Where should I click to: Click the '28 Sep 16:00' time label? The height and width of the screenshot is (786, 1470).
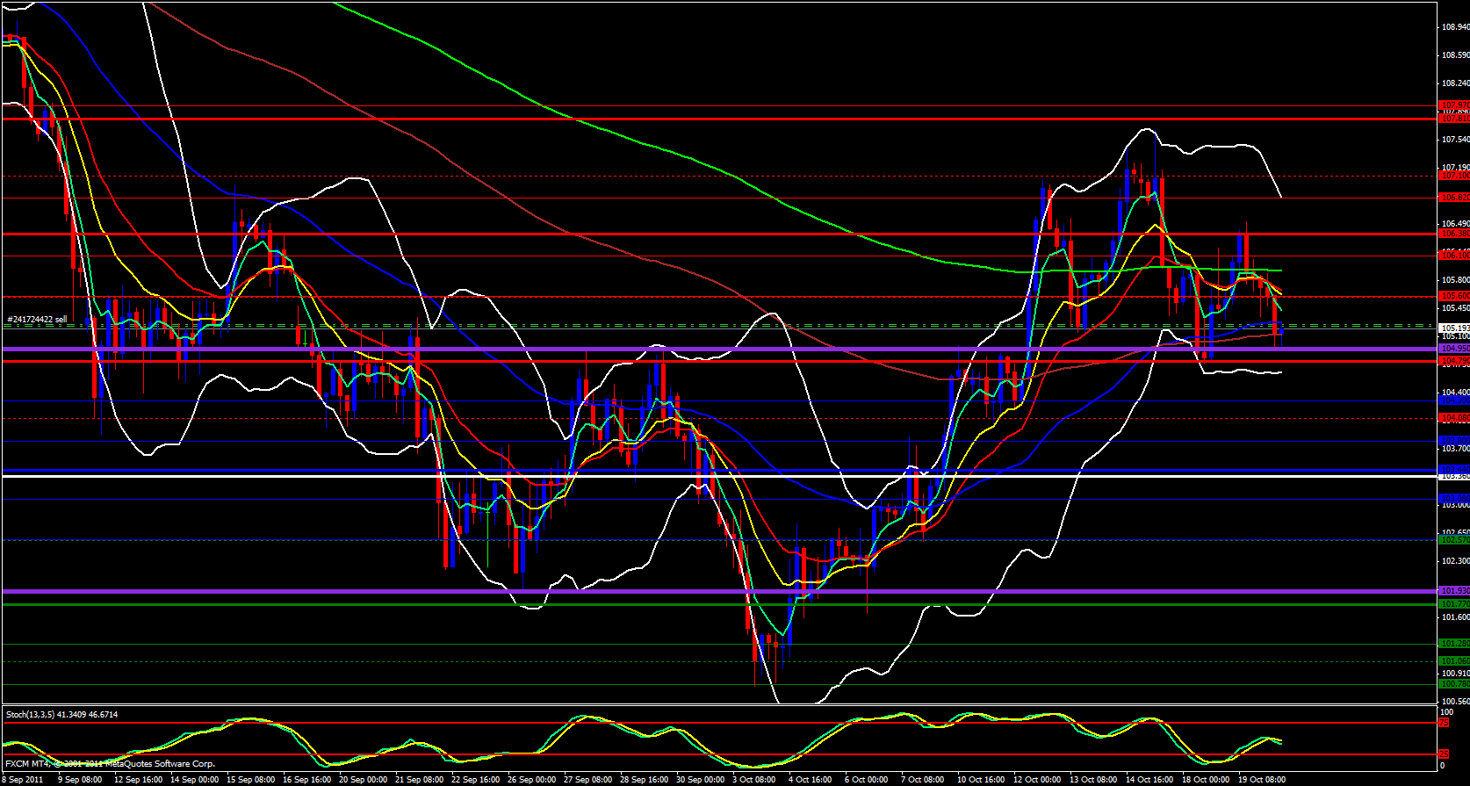[x=645, y=779]
